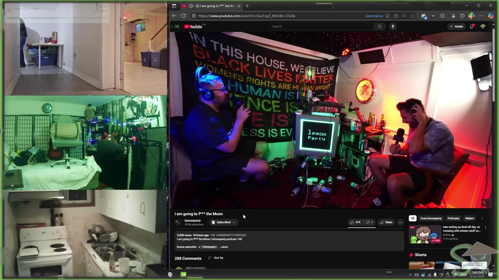This screenshot has width=499, height=280.
Task: Open YouTube notifications bell
Action: coord(472,26)
